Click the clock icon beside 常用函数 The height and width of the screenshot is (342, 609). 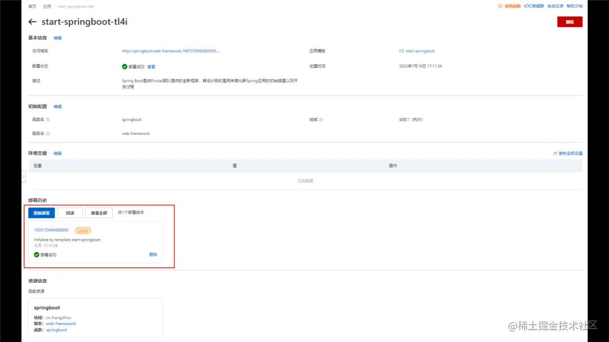point(500,6)
